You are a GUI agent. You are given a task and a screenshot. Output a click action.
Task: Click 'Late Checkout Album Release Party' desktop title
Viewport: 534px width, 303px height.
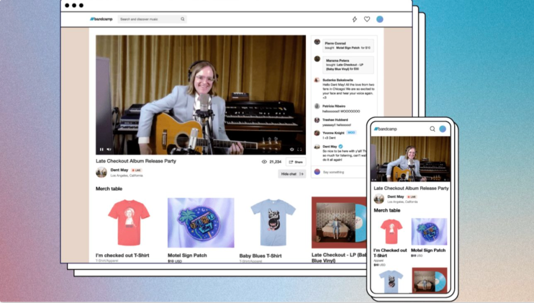(x=136, y=161)
